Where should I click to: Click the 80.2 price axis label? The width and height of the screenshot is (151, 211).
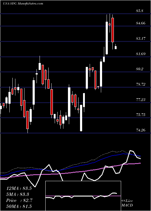pos(140,69)
